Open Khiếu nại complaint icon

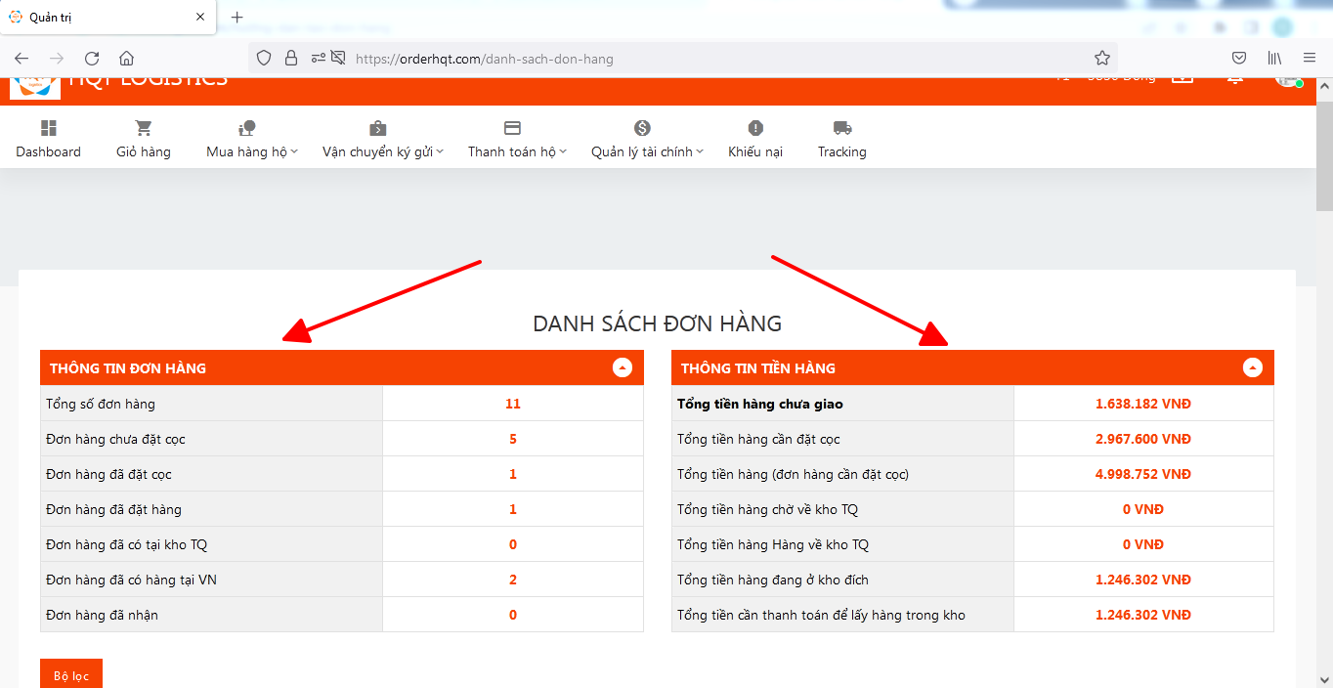coord(755,129)
